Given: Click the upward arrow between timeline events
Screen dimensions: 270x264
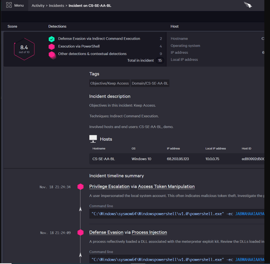Looking at the screenshot, I should pyautogui.click(x=80, y=209).
